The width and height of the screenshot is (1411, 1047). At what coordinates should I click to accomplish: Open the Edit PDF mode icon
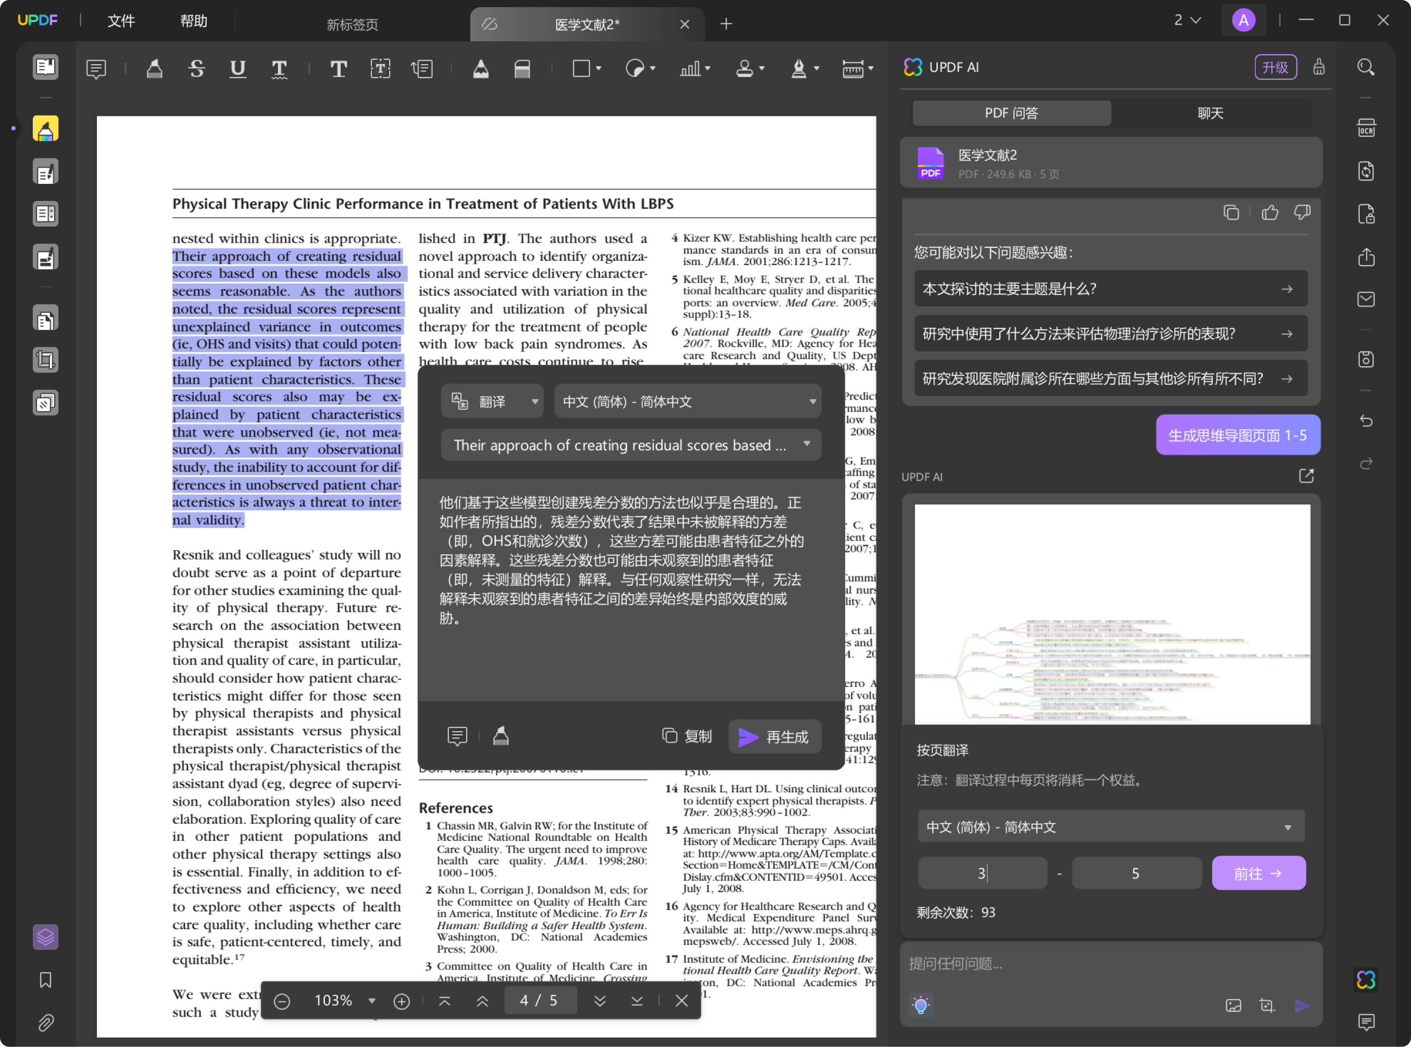[x=46, y=172]
